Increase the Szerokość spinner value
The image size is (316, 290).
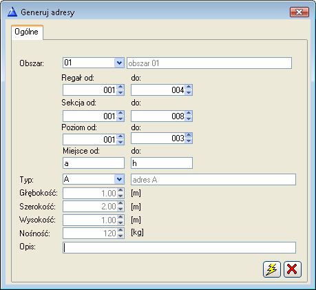(120, 204)
